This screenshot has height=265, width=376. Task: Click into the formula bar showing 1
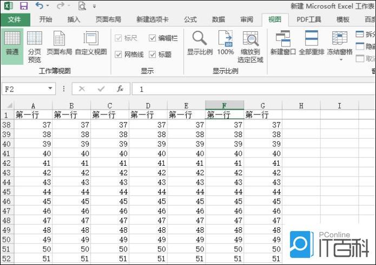tap(254, 89)
